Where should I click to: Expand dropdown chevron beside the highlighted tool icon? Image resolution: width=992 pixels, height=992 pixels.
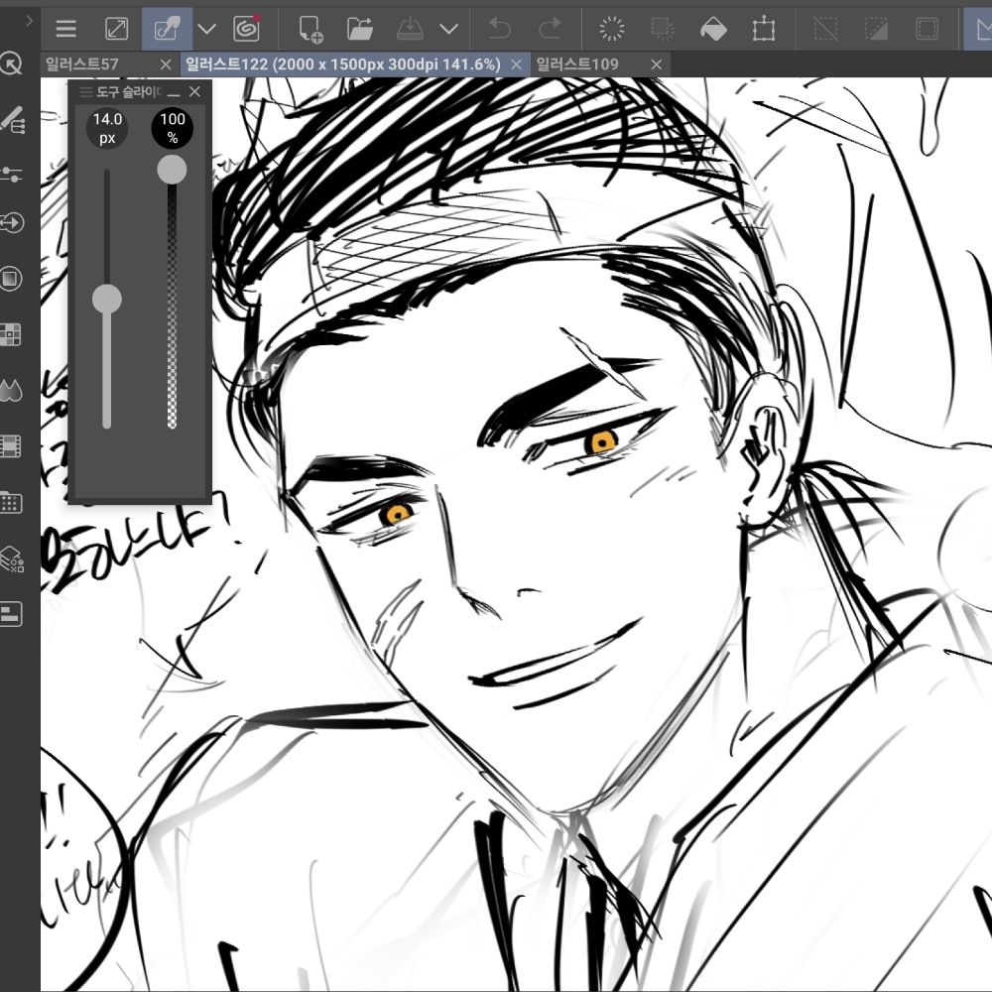coord(207,29)
